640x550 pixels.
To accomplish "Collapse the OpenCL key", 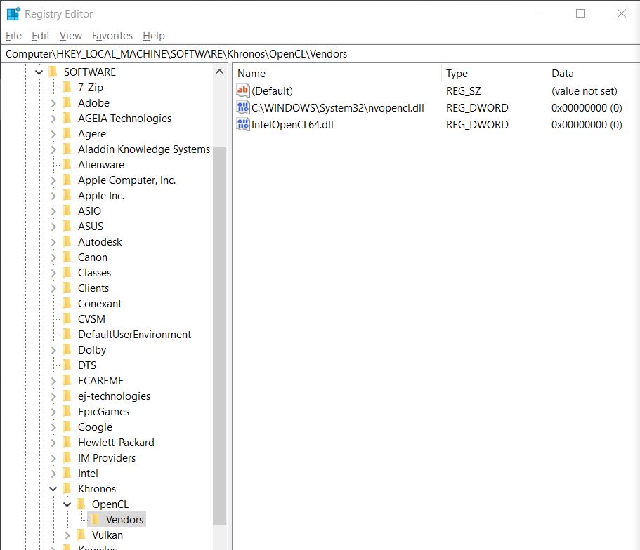I will click(x=65, y=504).
